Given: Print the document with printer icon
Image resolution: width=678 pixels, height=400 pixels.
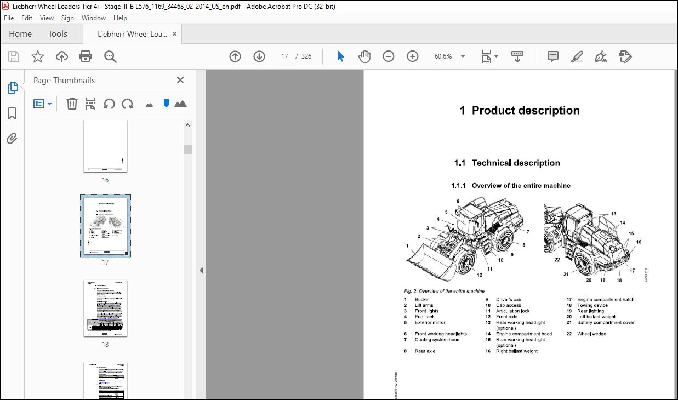Looking at the screenshot, I should pyautogui.click(x=86, y=56).
